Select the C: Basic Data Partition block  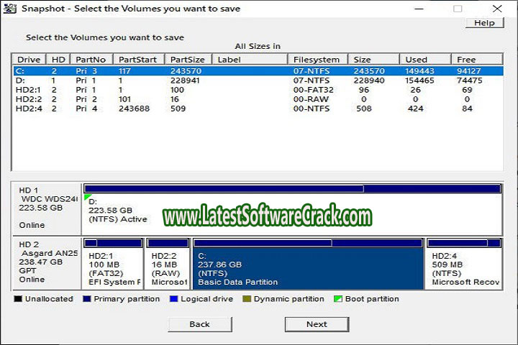[308, 267]
